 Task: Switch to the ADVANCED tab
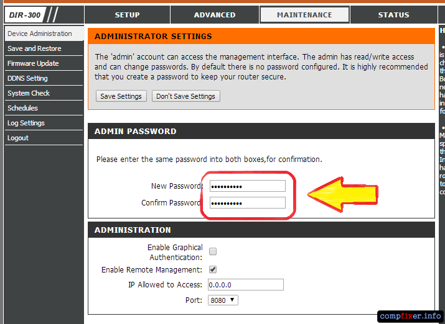point(215,15)
